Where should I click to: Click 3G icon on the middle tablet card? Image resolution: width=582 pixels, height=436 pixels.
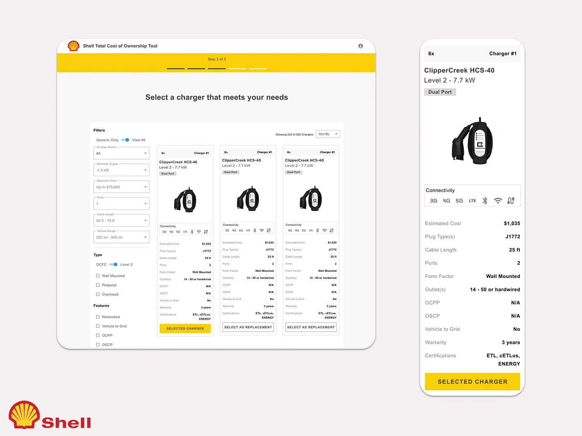[x=227, y=230]
